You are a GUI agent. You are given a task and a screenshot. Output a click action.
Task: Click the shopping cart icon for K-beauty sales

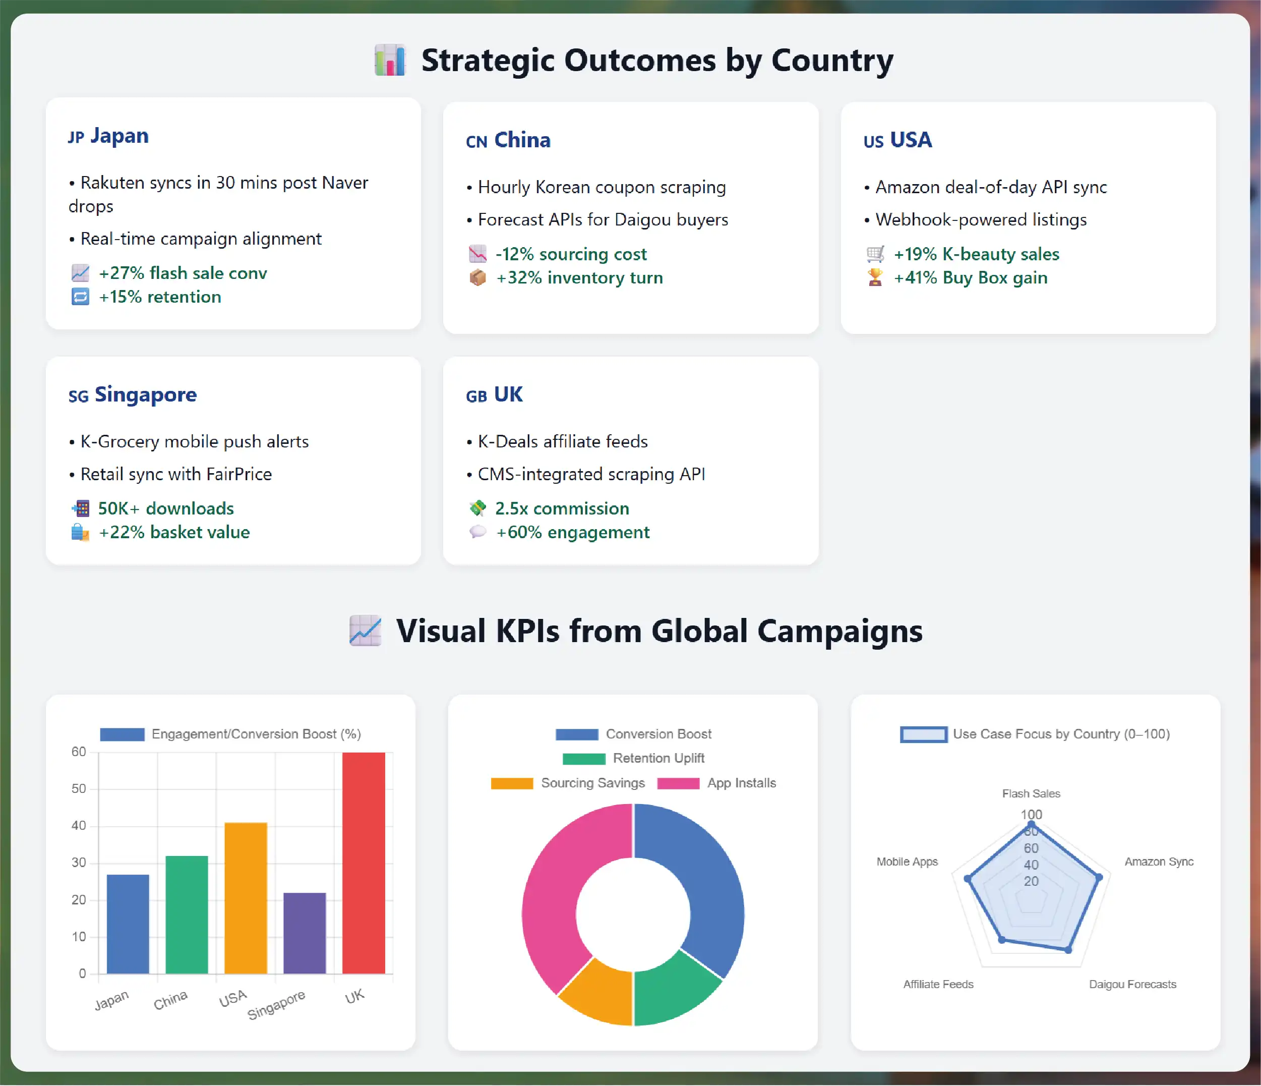(875, 254)
